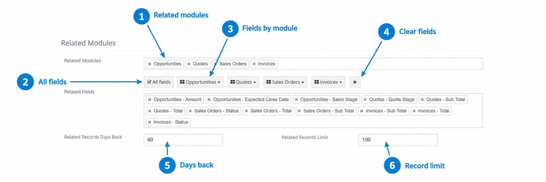This screenshot has height=182, width=546.
Task: Delete the Quotes - Quote Stage field tag
Action: 365,100
